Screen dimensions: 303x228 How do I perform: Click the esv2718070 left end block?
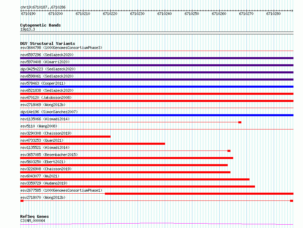pos(22,201)
